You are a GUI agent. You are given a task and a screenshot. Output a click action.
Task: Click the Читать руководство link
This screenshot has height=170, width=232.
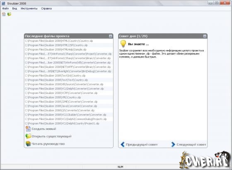click(48, 144)
